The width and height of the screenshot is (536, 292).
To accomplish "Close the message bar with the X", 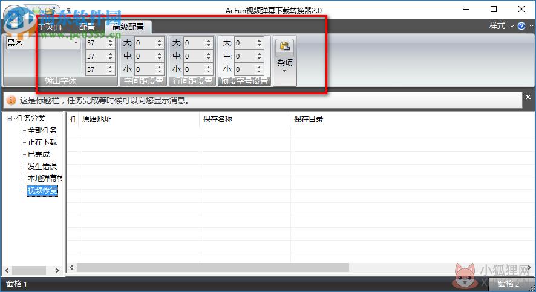I will click(528, 97).
